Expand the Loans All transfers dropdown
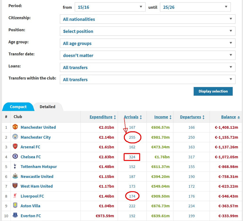 (x=148, y=67)
